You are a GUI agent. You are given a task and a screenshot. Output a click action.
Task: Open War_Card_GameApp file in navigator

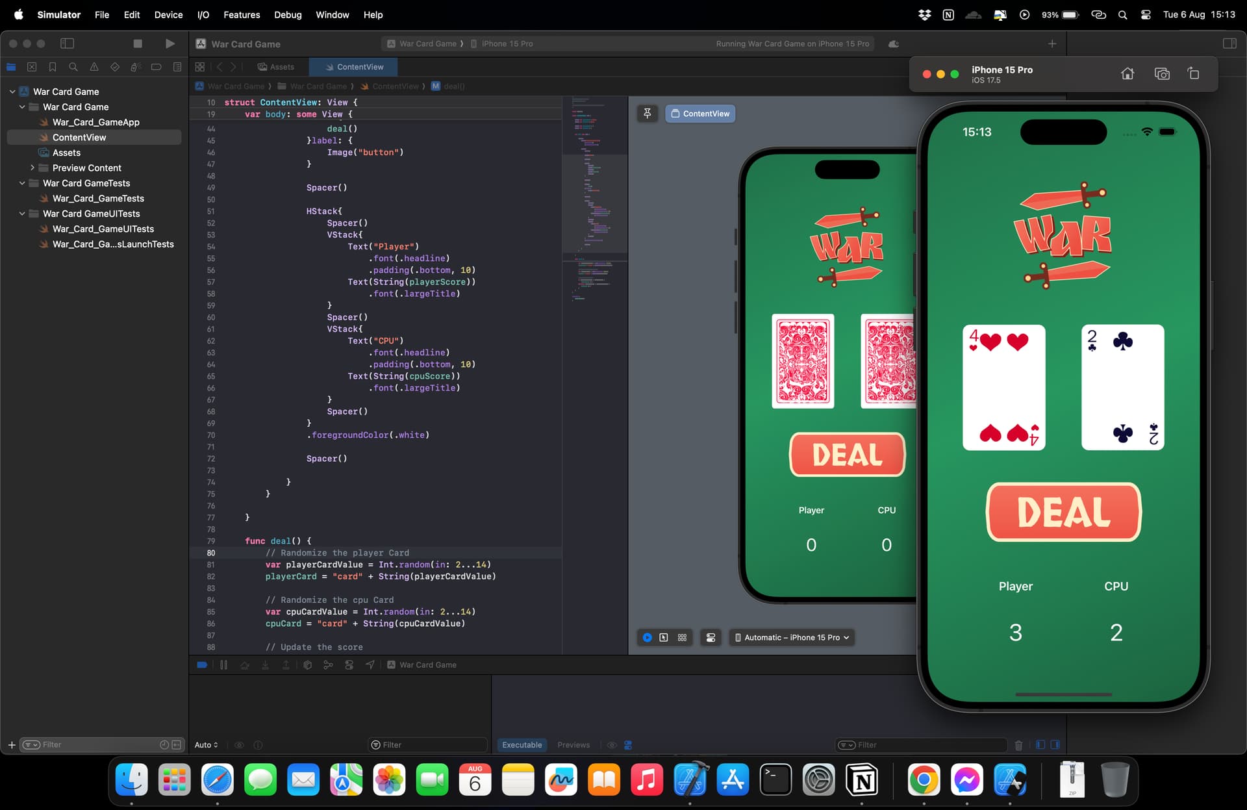click(95, 122)
